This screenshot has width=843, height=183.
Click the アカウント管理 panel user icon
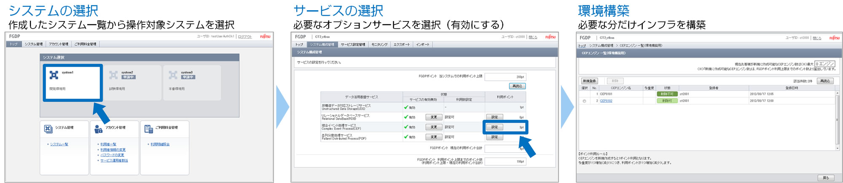(98, 129)
